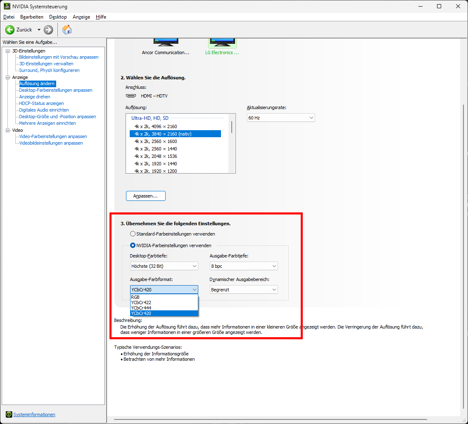Image resolution: width=468 pixels, height=424 pixels.
Task: Click the Ultra-HD, HD, SD list header
Action: 150,118
